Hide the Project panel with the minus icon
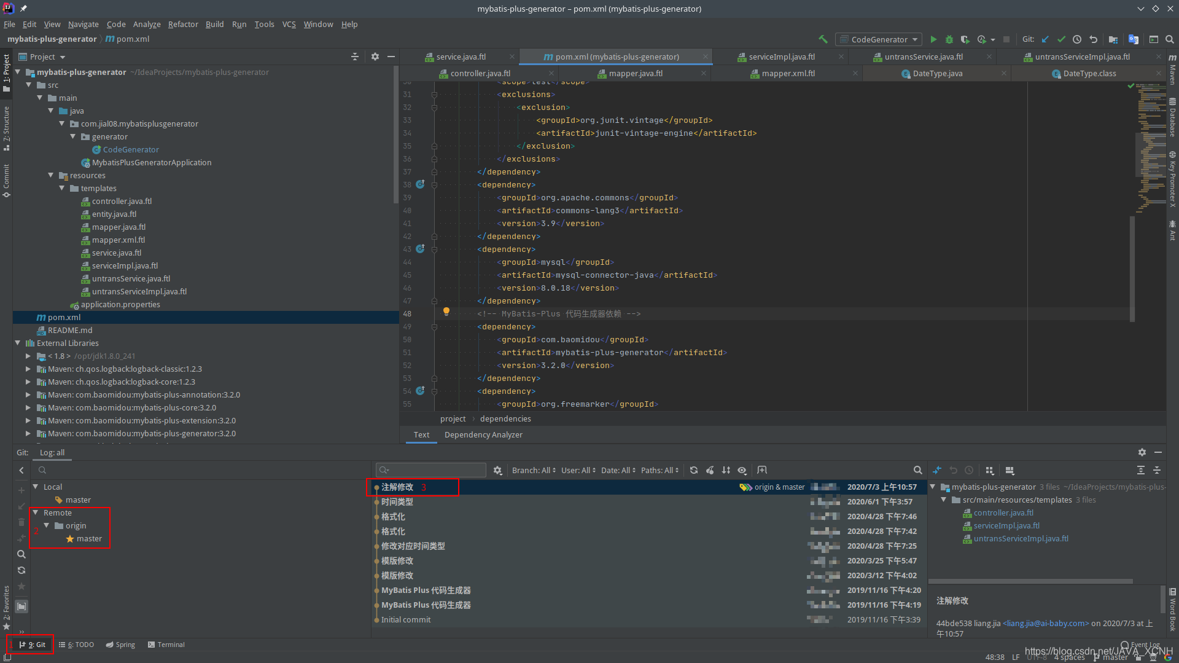1179x663 pixels. [x=391, y=57]
